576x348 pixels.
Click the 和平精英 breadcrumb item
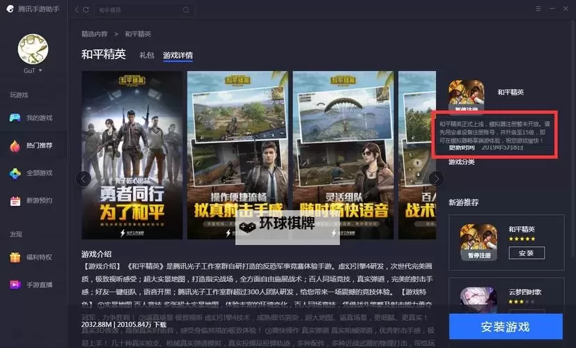(x=138, y=34)
